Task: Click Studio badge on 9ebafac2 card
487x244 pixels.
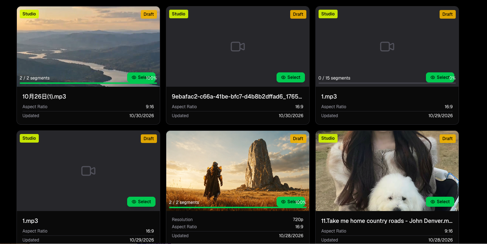Action: pos(178,14)
